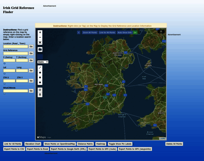Click Go next to What3Words field
The height and width of the screenshot is (161, 204).
(x=31, y=91)
